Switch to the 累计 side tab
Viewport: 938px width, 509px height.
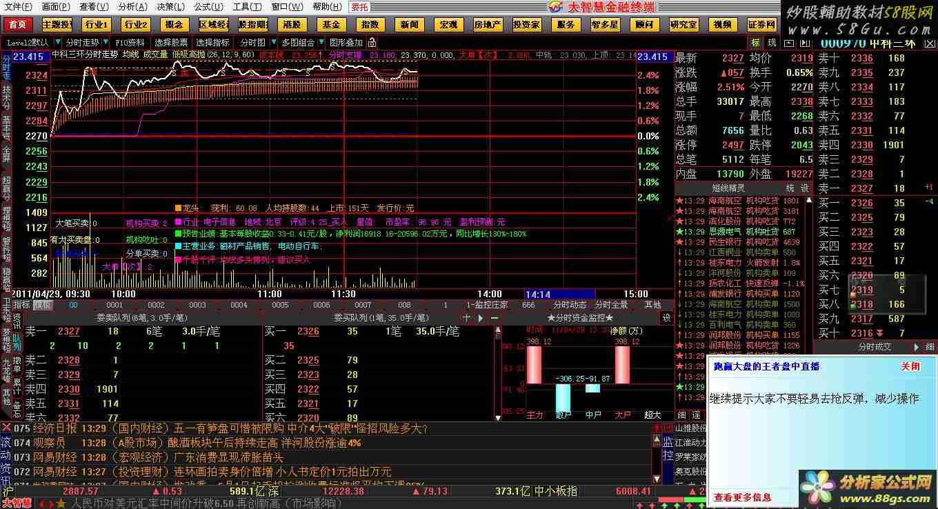(17, 385)
